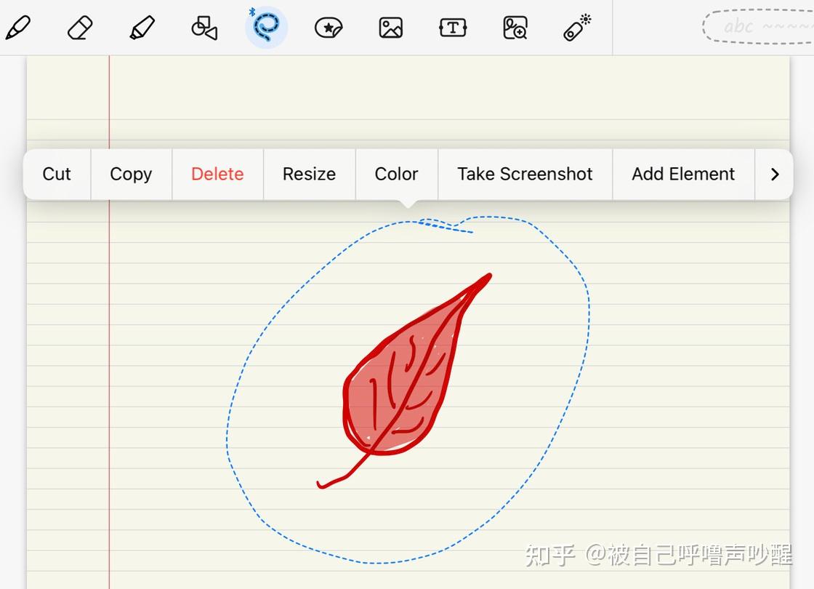Select the Eraser tool
Image resolution: width=814 pixels, height=589 pixels.
point(79,27)
